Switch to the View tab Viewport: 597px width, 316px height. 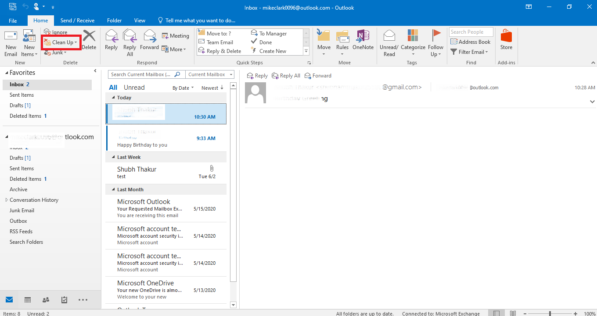click(140, 21)
